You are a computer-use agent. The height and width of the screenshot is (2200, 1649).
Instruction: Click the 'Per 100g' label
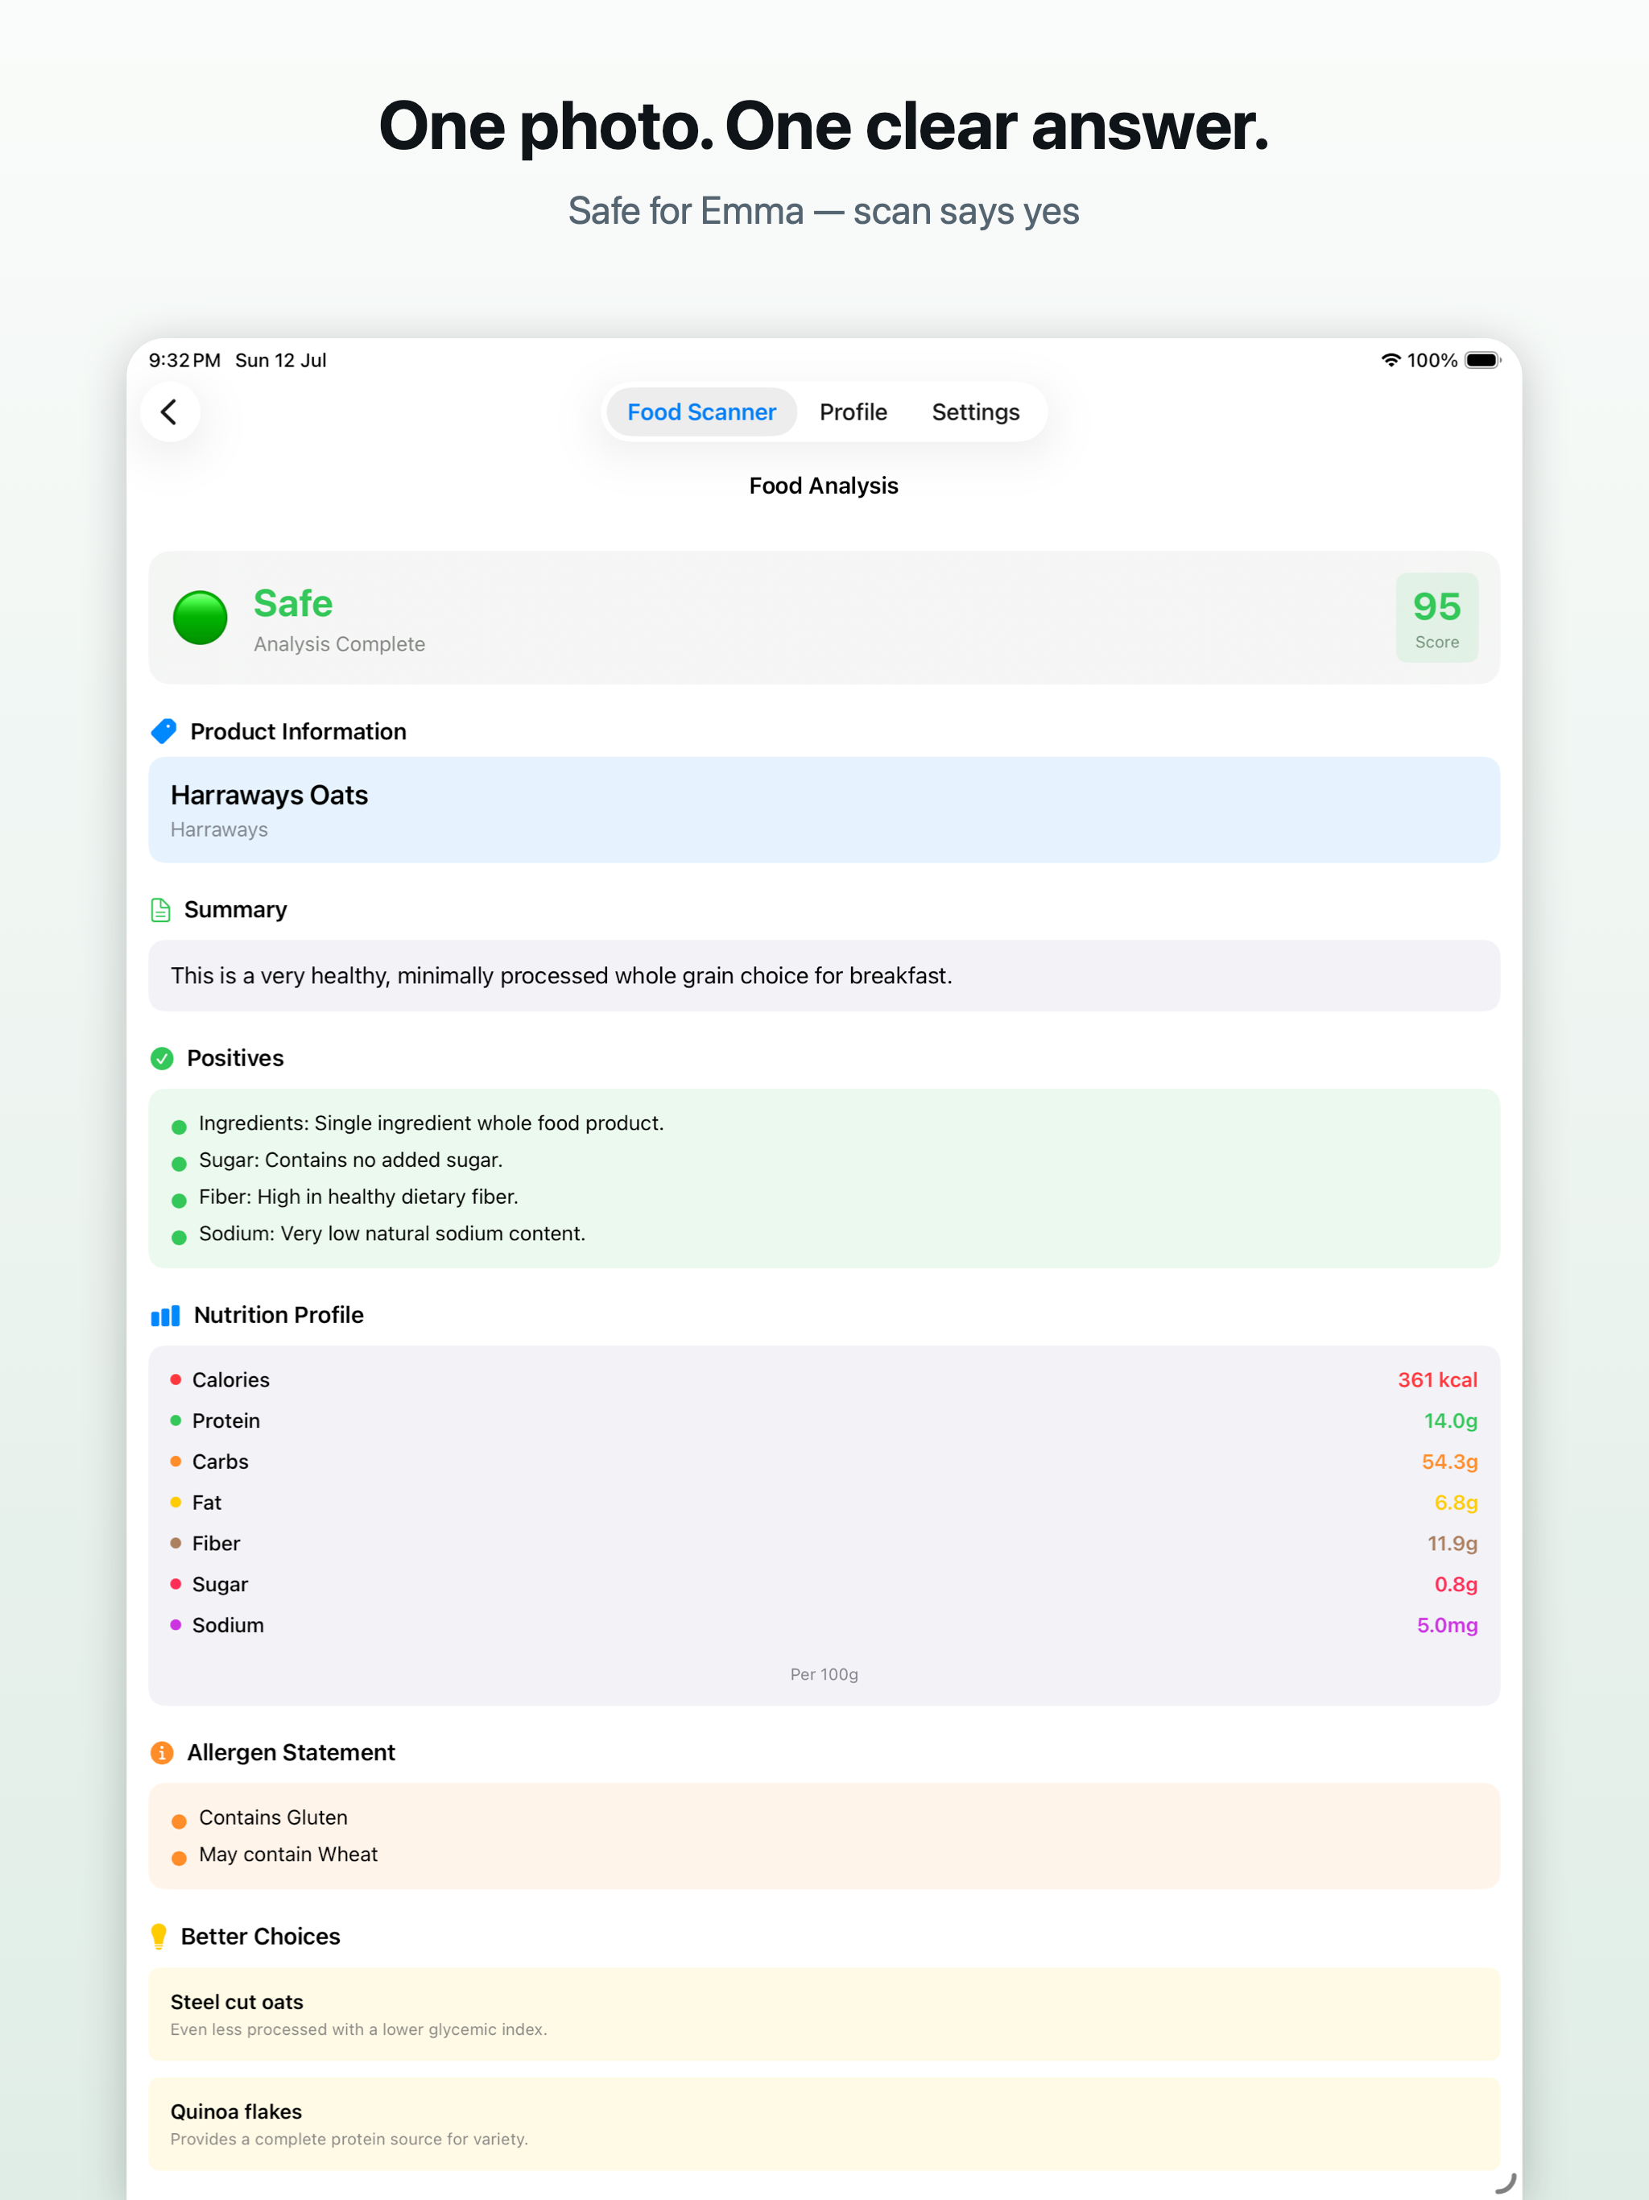(824, 1674)
